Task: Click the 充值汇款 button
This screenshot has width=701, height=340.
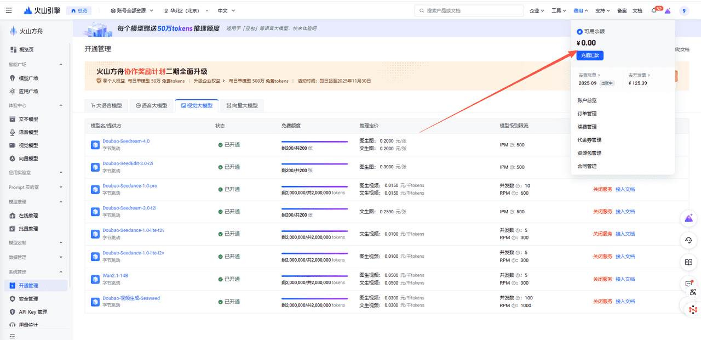Action: coord(589,55)
